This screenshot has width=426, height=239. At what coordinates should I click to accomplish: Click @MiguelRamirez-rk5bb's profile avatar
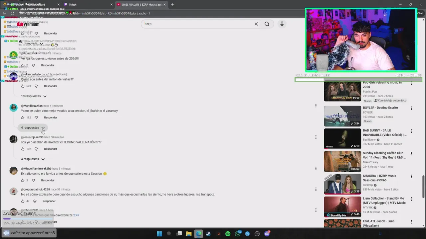(x=13, y=171)
